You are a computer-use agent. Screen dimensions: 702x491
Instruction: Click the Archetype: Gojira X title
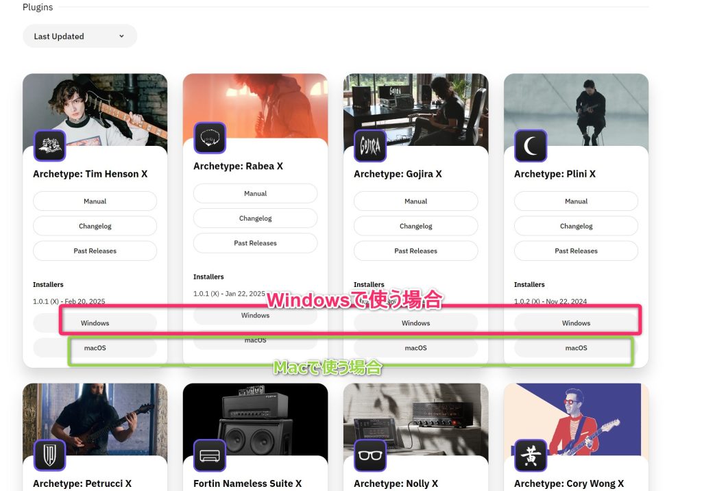click(398, 174)
